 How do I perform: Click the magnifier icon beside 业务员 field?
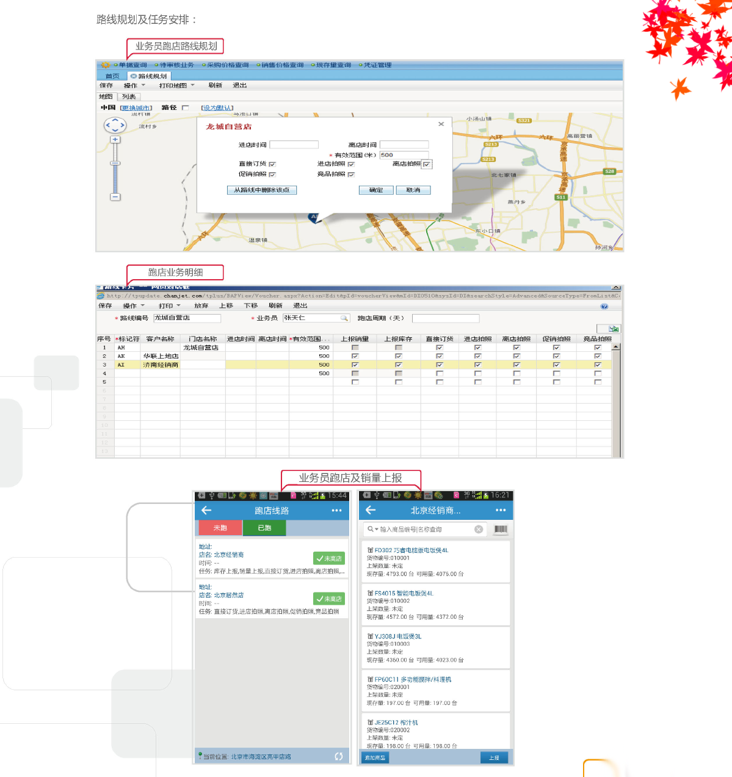(344, 318)
